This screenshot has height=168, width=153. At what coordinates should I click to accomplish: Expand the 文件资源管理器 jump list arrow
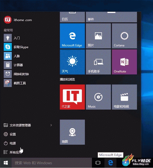[x=51, y=125]
